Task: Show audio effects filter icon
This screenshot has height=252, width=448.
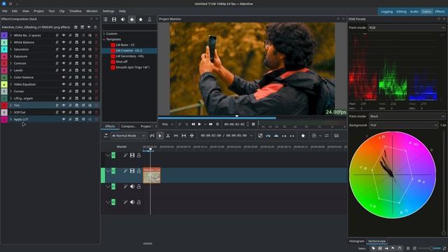Action: tap(123, 20)
